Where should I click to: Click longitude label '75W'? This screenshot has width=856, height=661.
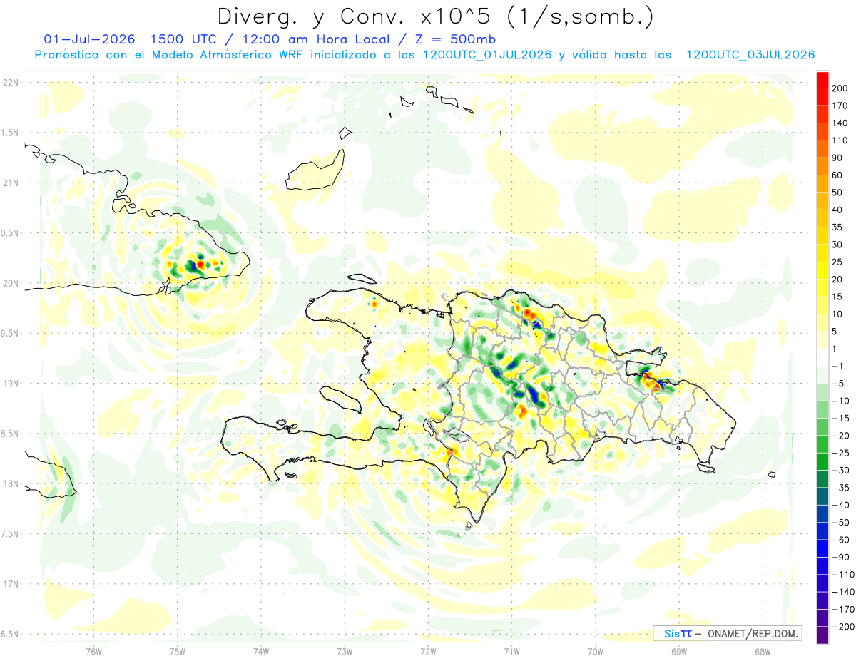click(178, 650)
